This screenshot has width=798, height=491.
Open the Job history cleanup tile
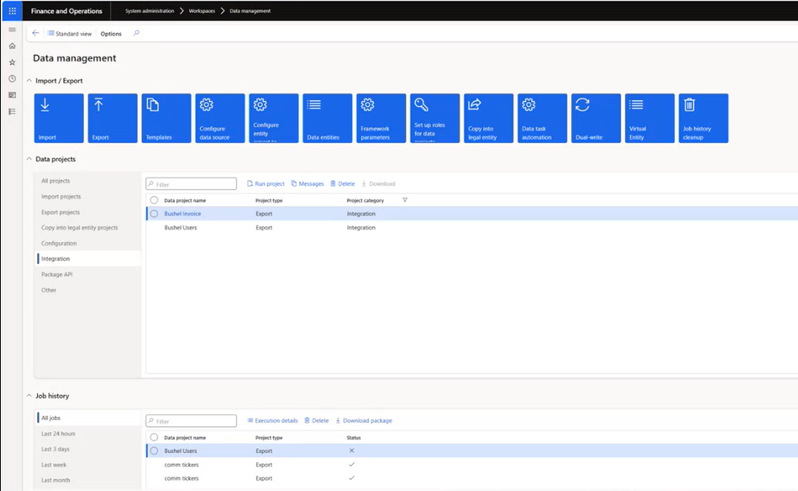tap(703, 118)
